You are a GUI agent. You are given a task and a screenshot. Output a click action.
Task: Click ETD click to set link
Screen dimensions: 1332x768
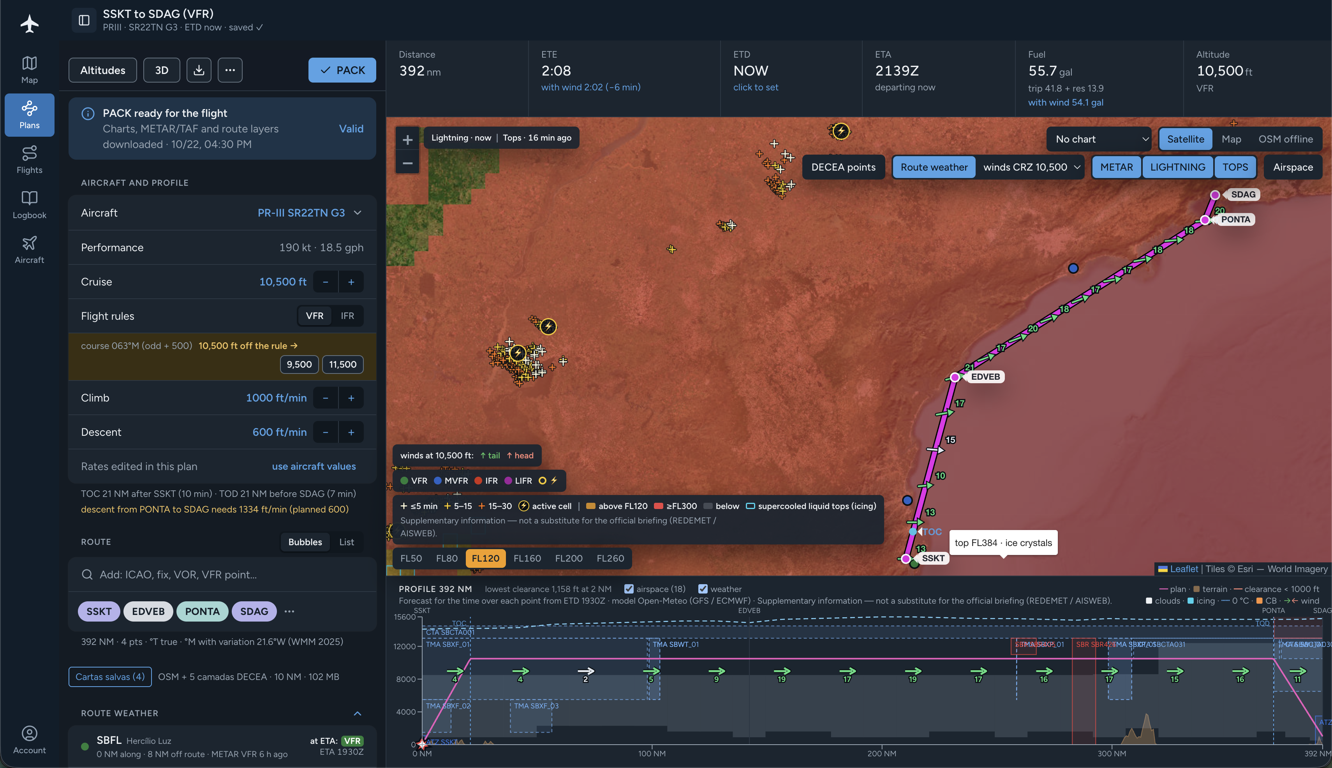click(x=756, y=88)
